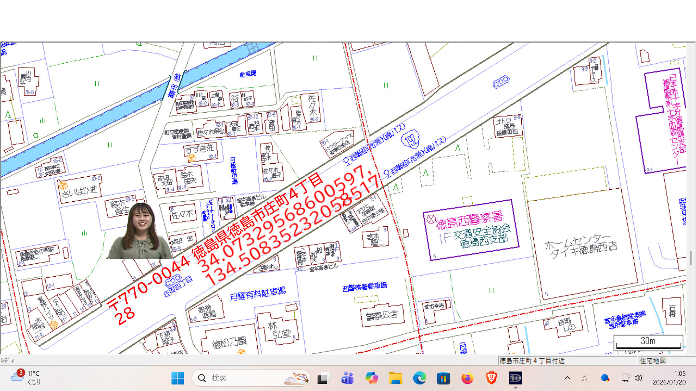Open Firefox from the taskbar

(x=467, y=378)
